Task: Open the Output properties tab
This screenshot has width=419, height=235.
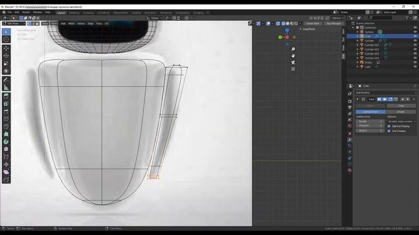Action: coord(350,107)
